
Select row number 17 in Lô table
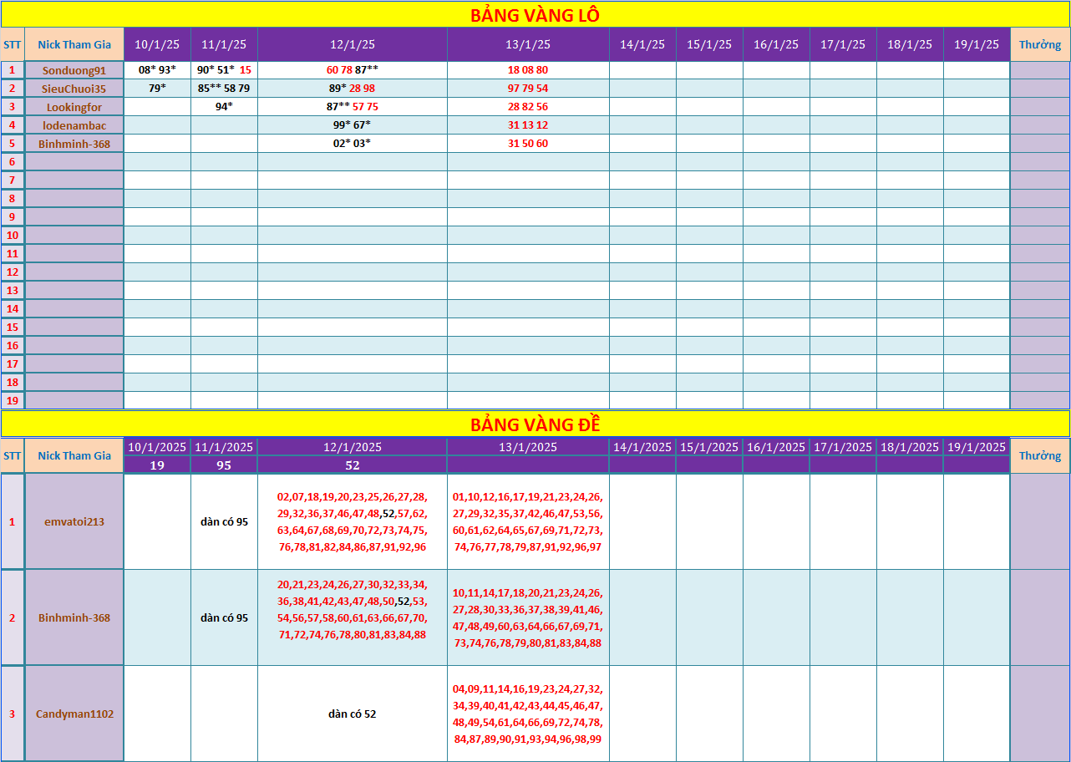13,364
